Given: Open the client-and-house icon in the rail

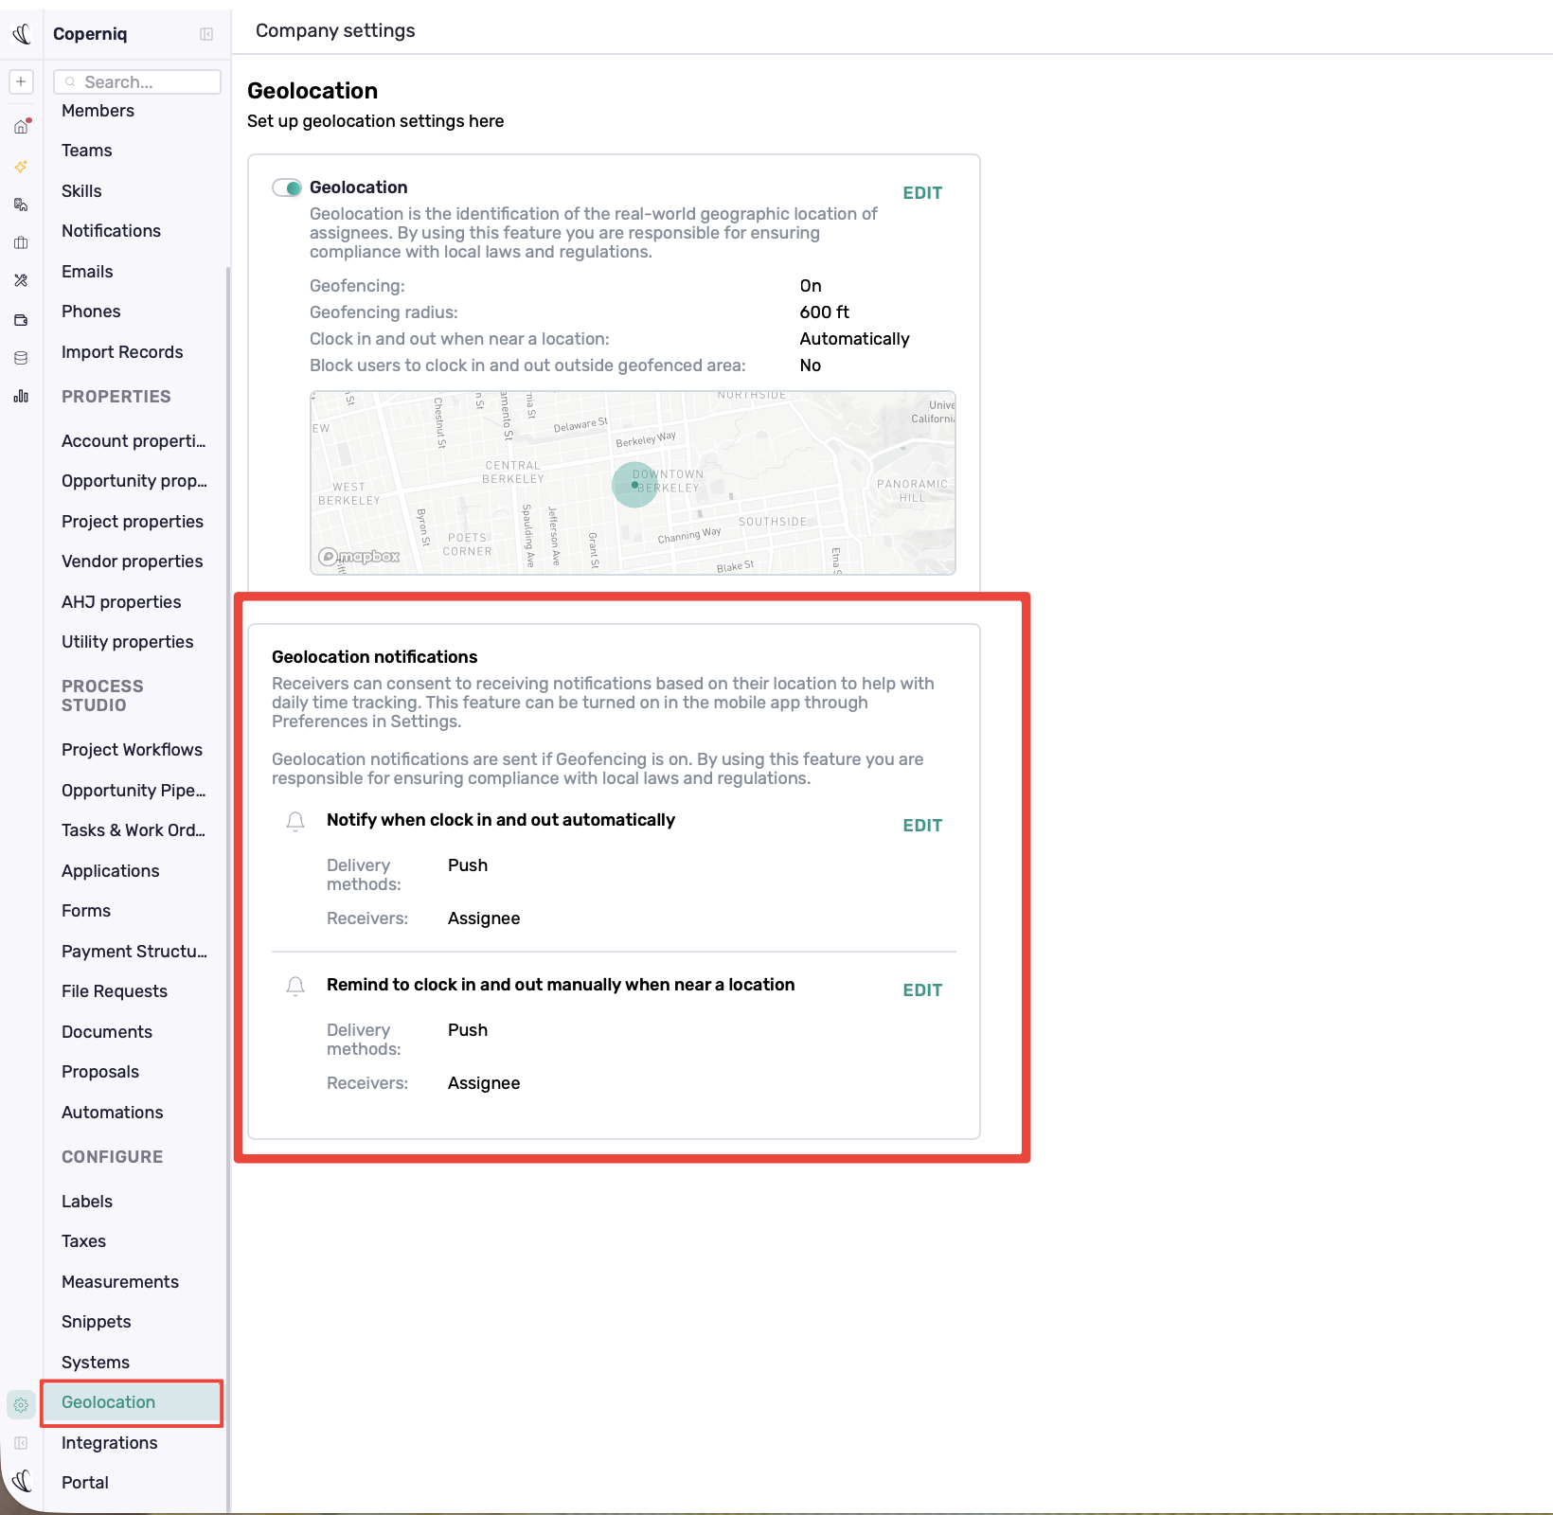Looking at the screenshot, I should tap(21, 205).
